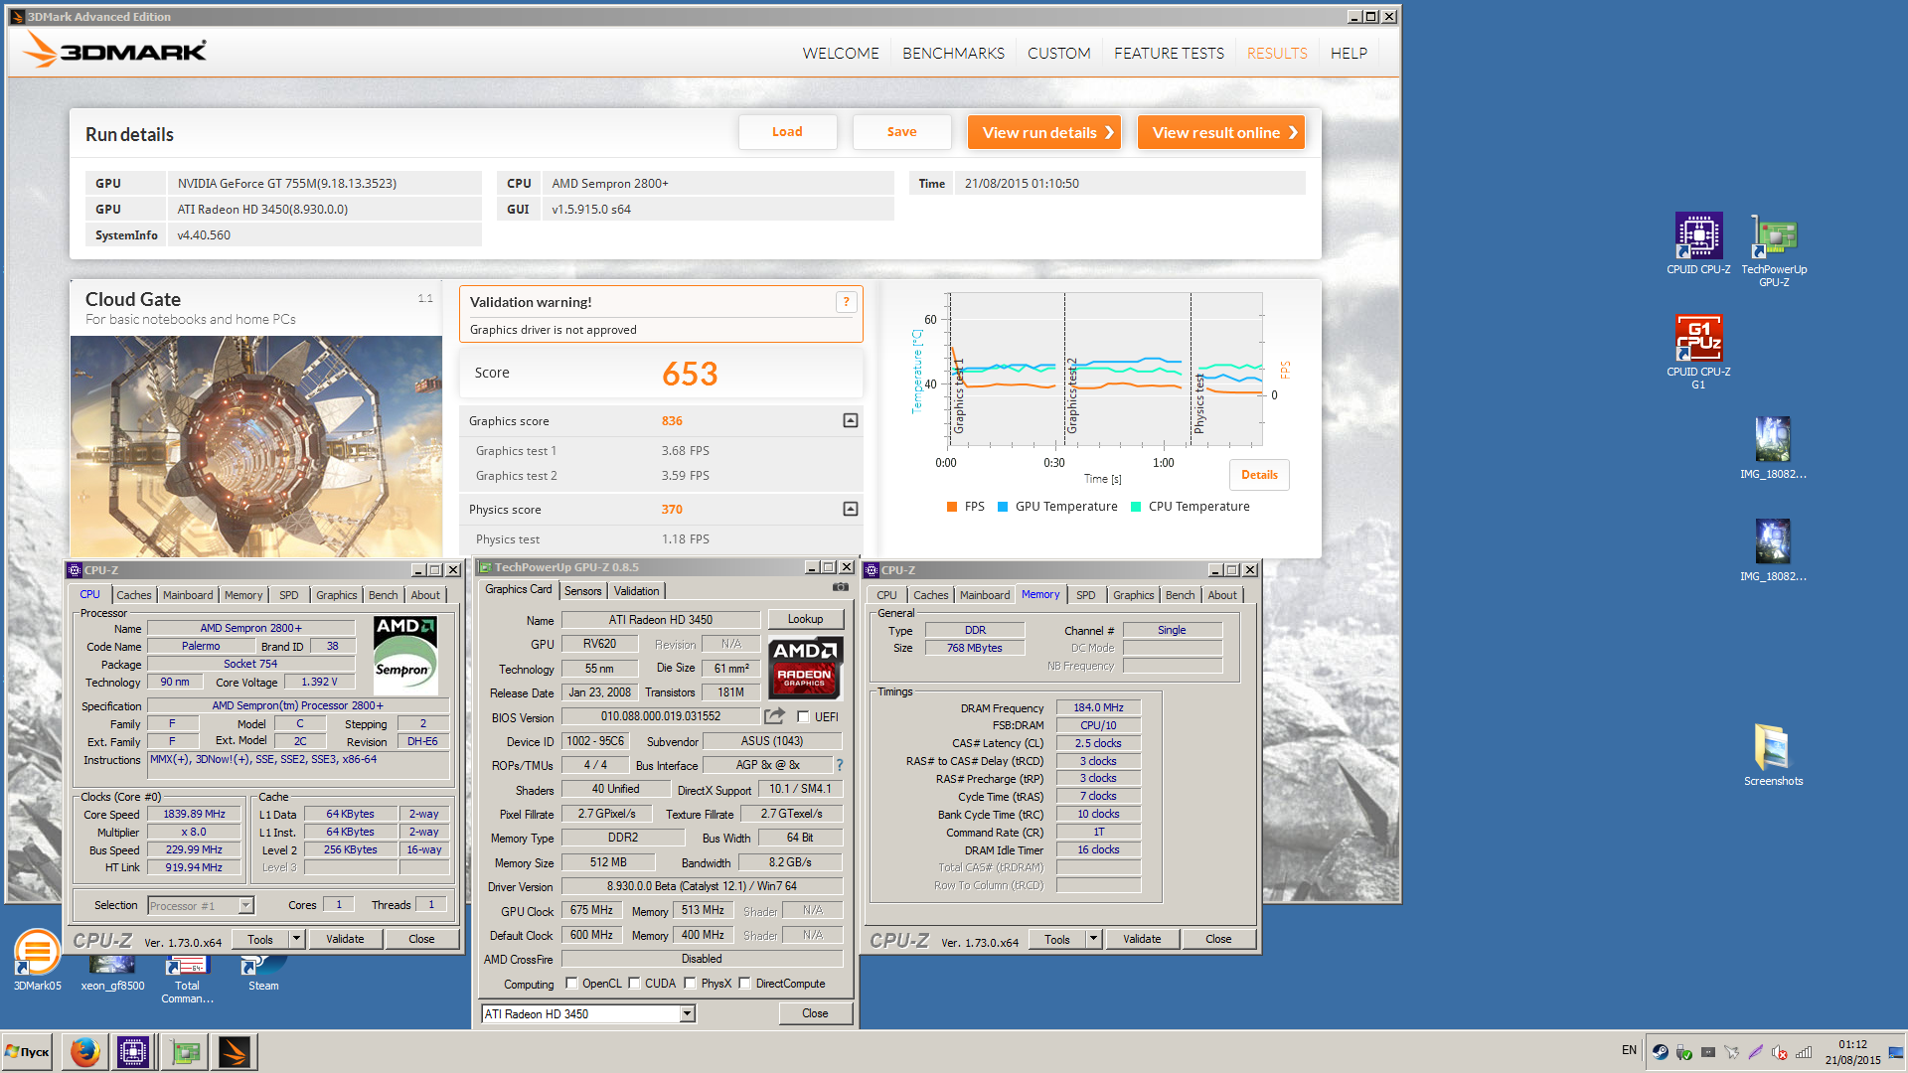Open Steam desktop shortcut
Viewport: 1908px width, 1073px height.
click(x=263, y=973)
